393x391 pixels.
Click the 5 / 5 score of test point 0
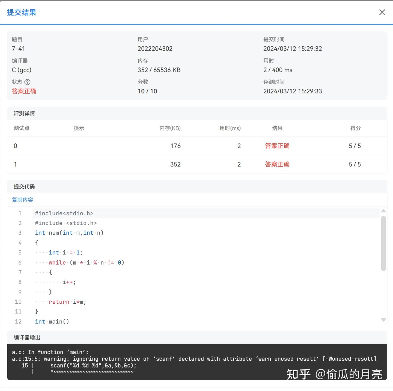[x=355, y=146]
